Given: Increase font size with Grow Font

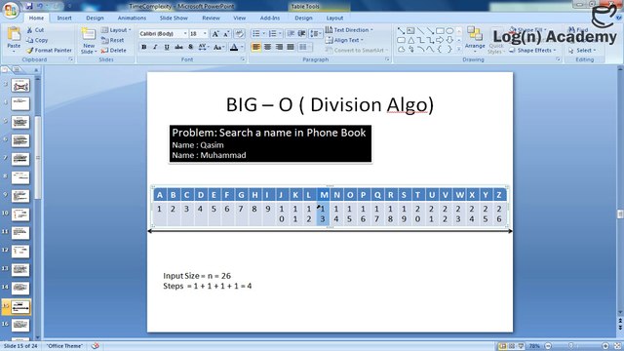Looking at the screenshot, I should (214, 34).
